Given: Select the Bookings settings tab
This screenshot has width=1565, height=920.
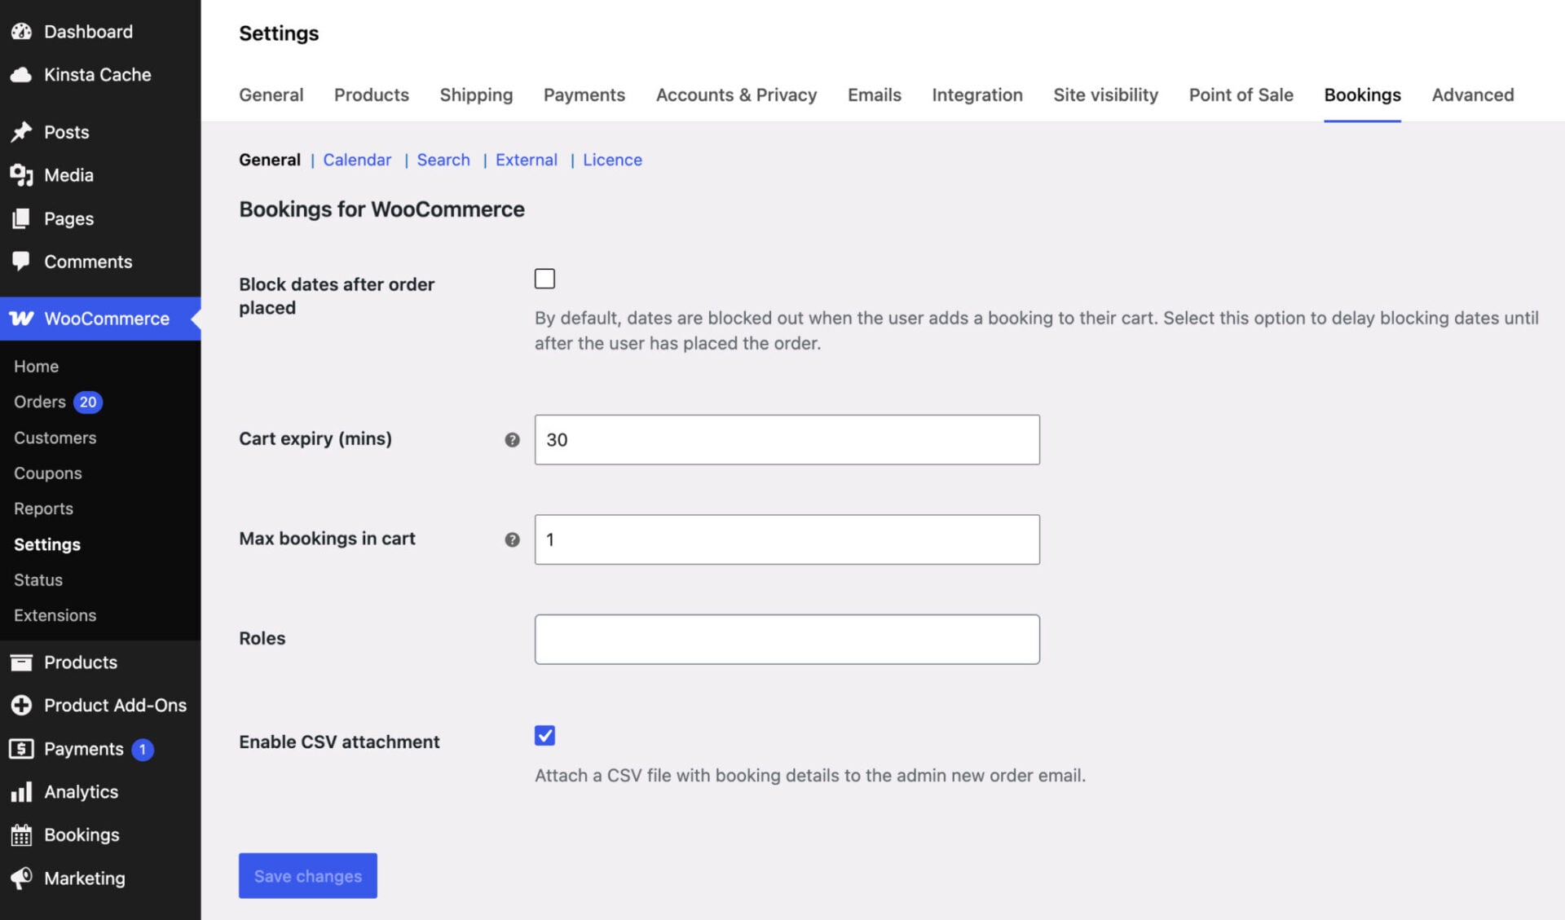Looking at the screenshot, I should 1362,95.
